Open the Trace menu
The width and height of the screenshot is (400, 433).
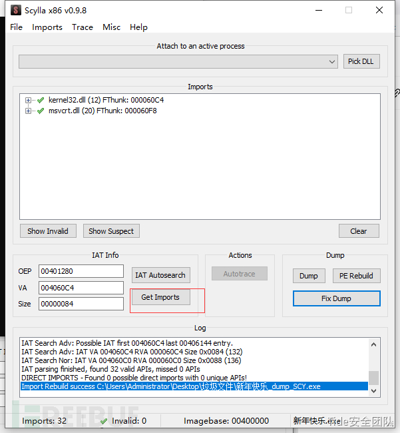tap(83, 27)
